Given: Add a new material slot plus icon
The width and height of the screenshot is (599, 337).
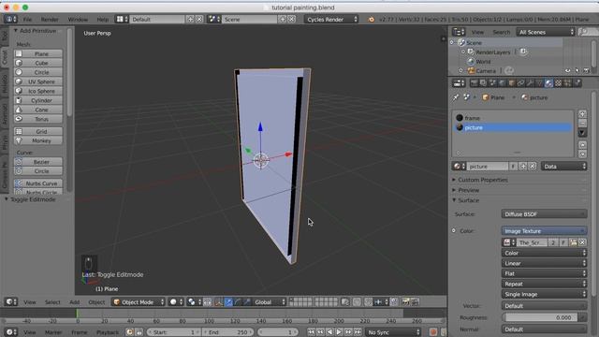Looking at the screenshot, I should [x=582, y=114].
